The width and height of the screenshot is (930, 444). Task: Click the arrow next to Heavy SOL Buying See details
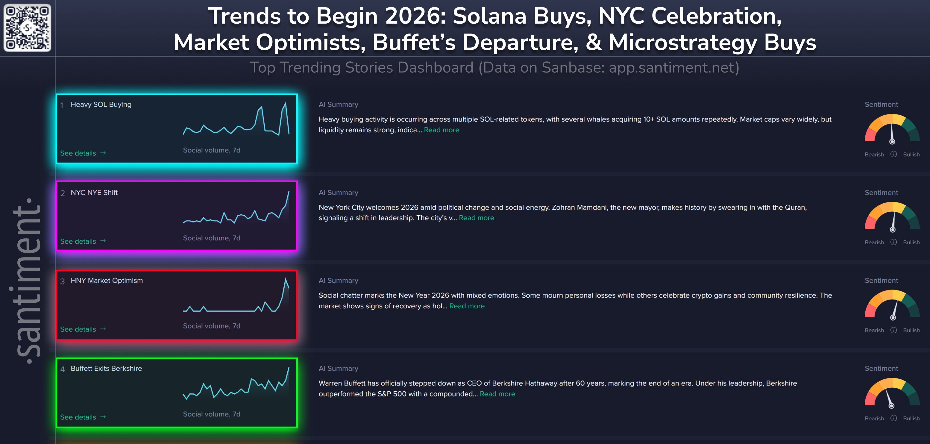tap(103, 153)
